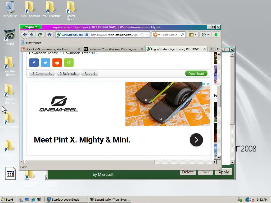
Task: Open the Balloon shortcut folder
Action: tap(10, 94)
